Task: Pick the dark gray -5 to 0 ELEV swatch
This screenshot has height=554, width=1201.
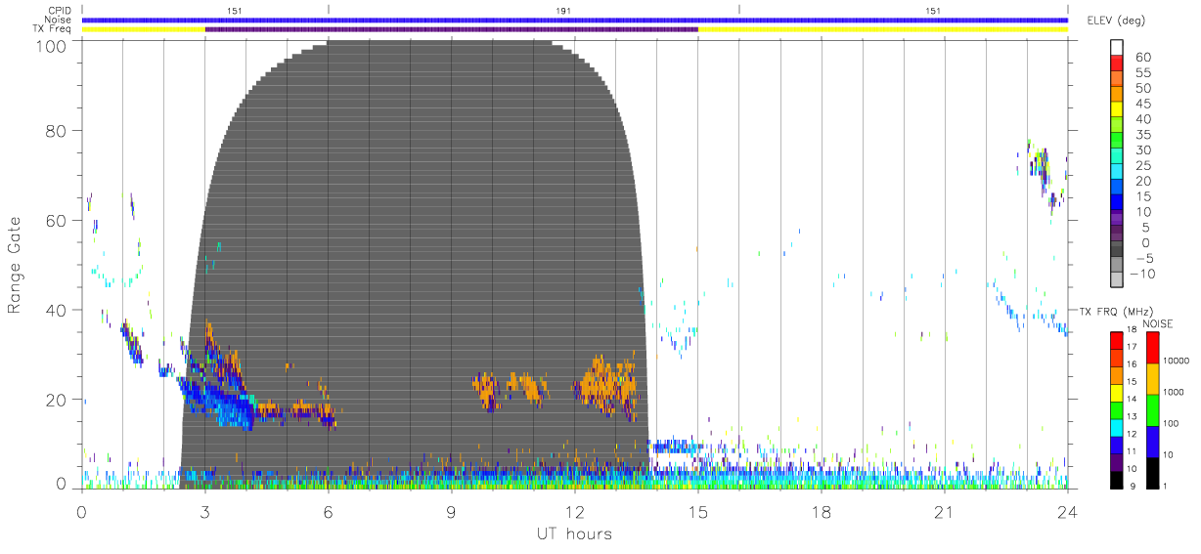Action: [1117, 249]
